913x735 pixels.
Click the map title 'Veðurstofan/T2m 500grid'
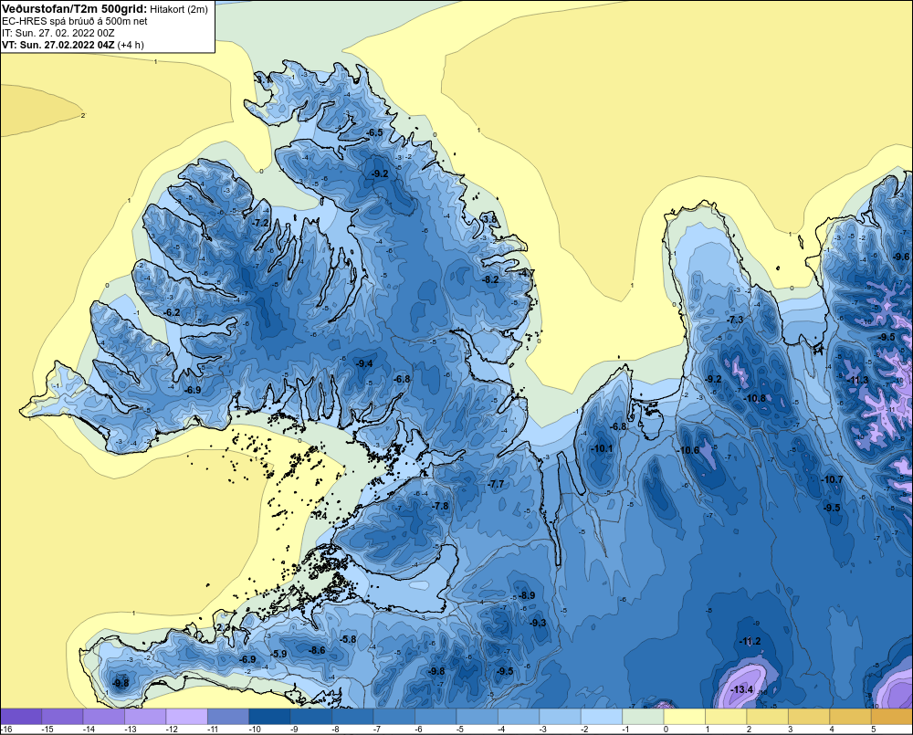pyautogui.click(x=74, y=8)
